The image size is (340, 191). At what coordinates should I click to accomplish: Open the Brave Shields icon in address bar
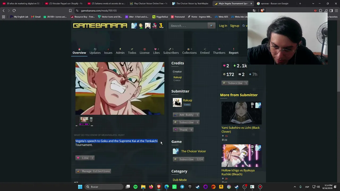click(262, 11)
